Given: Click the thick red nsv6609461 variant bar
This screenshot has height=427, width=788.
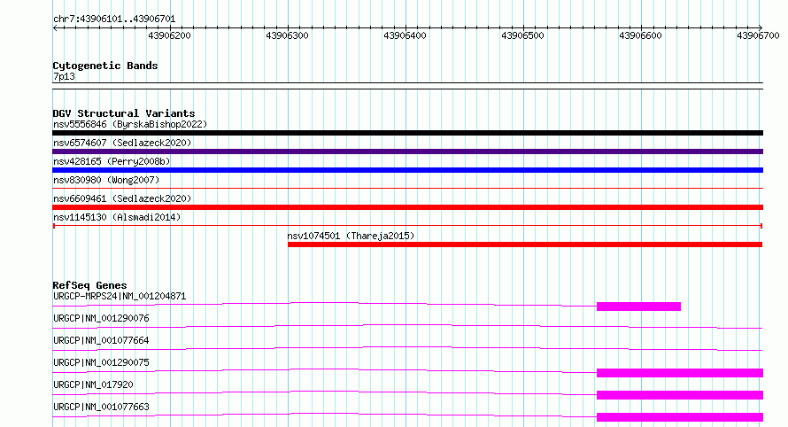Looking at the screenshot, I should pos(407,207).
